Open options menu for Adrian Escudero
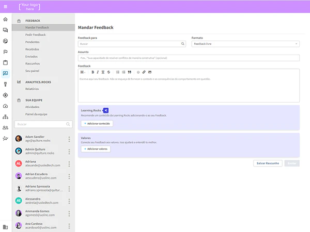Image resolution: width=310 pixels, height=232 pixels. [69, 176]
